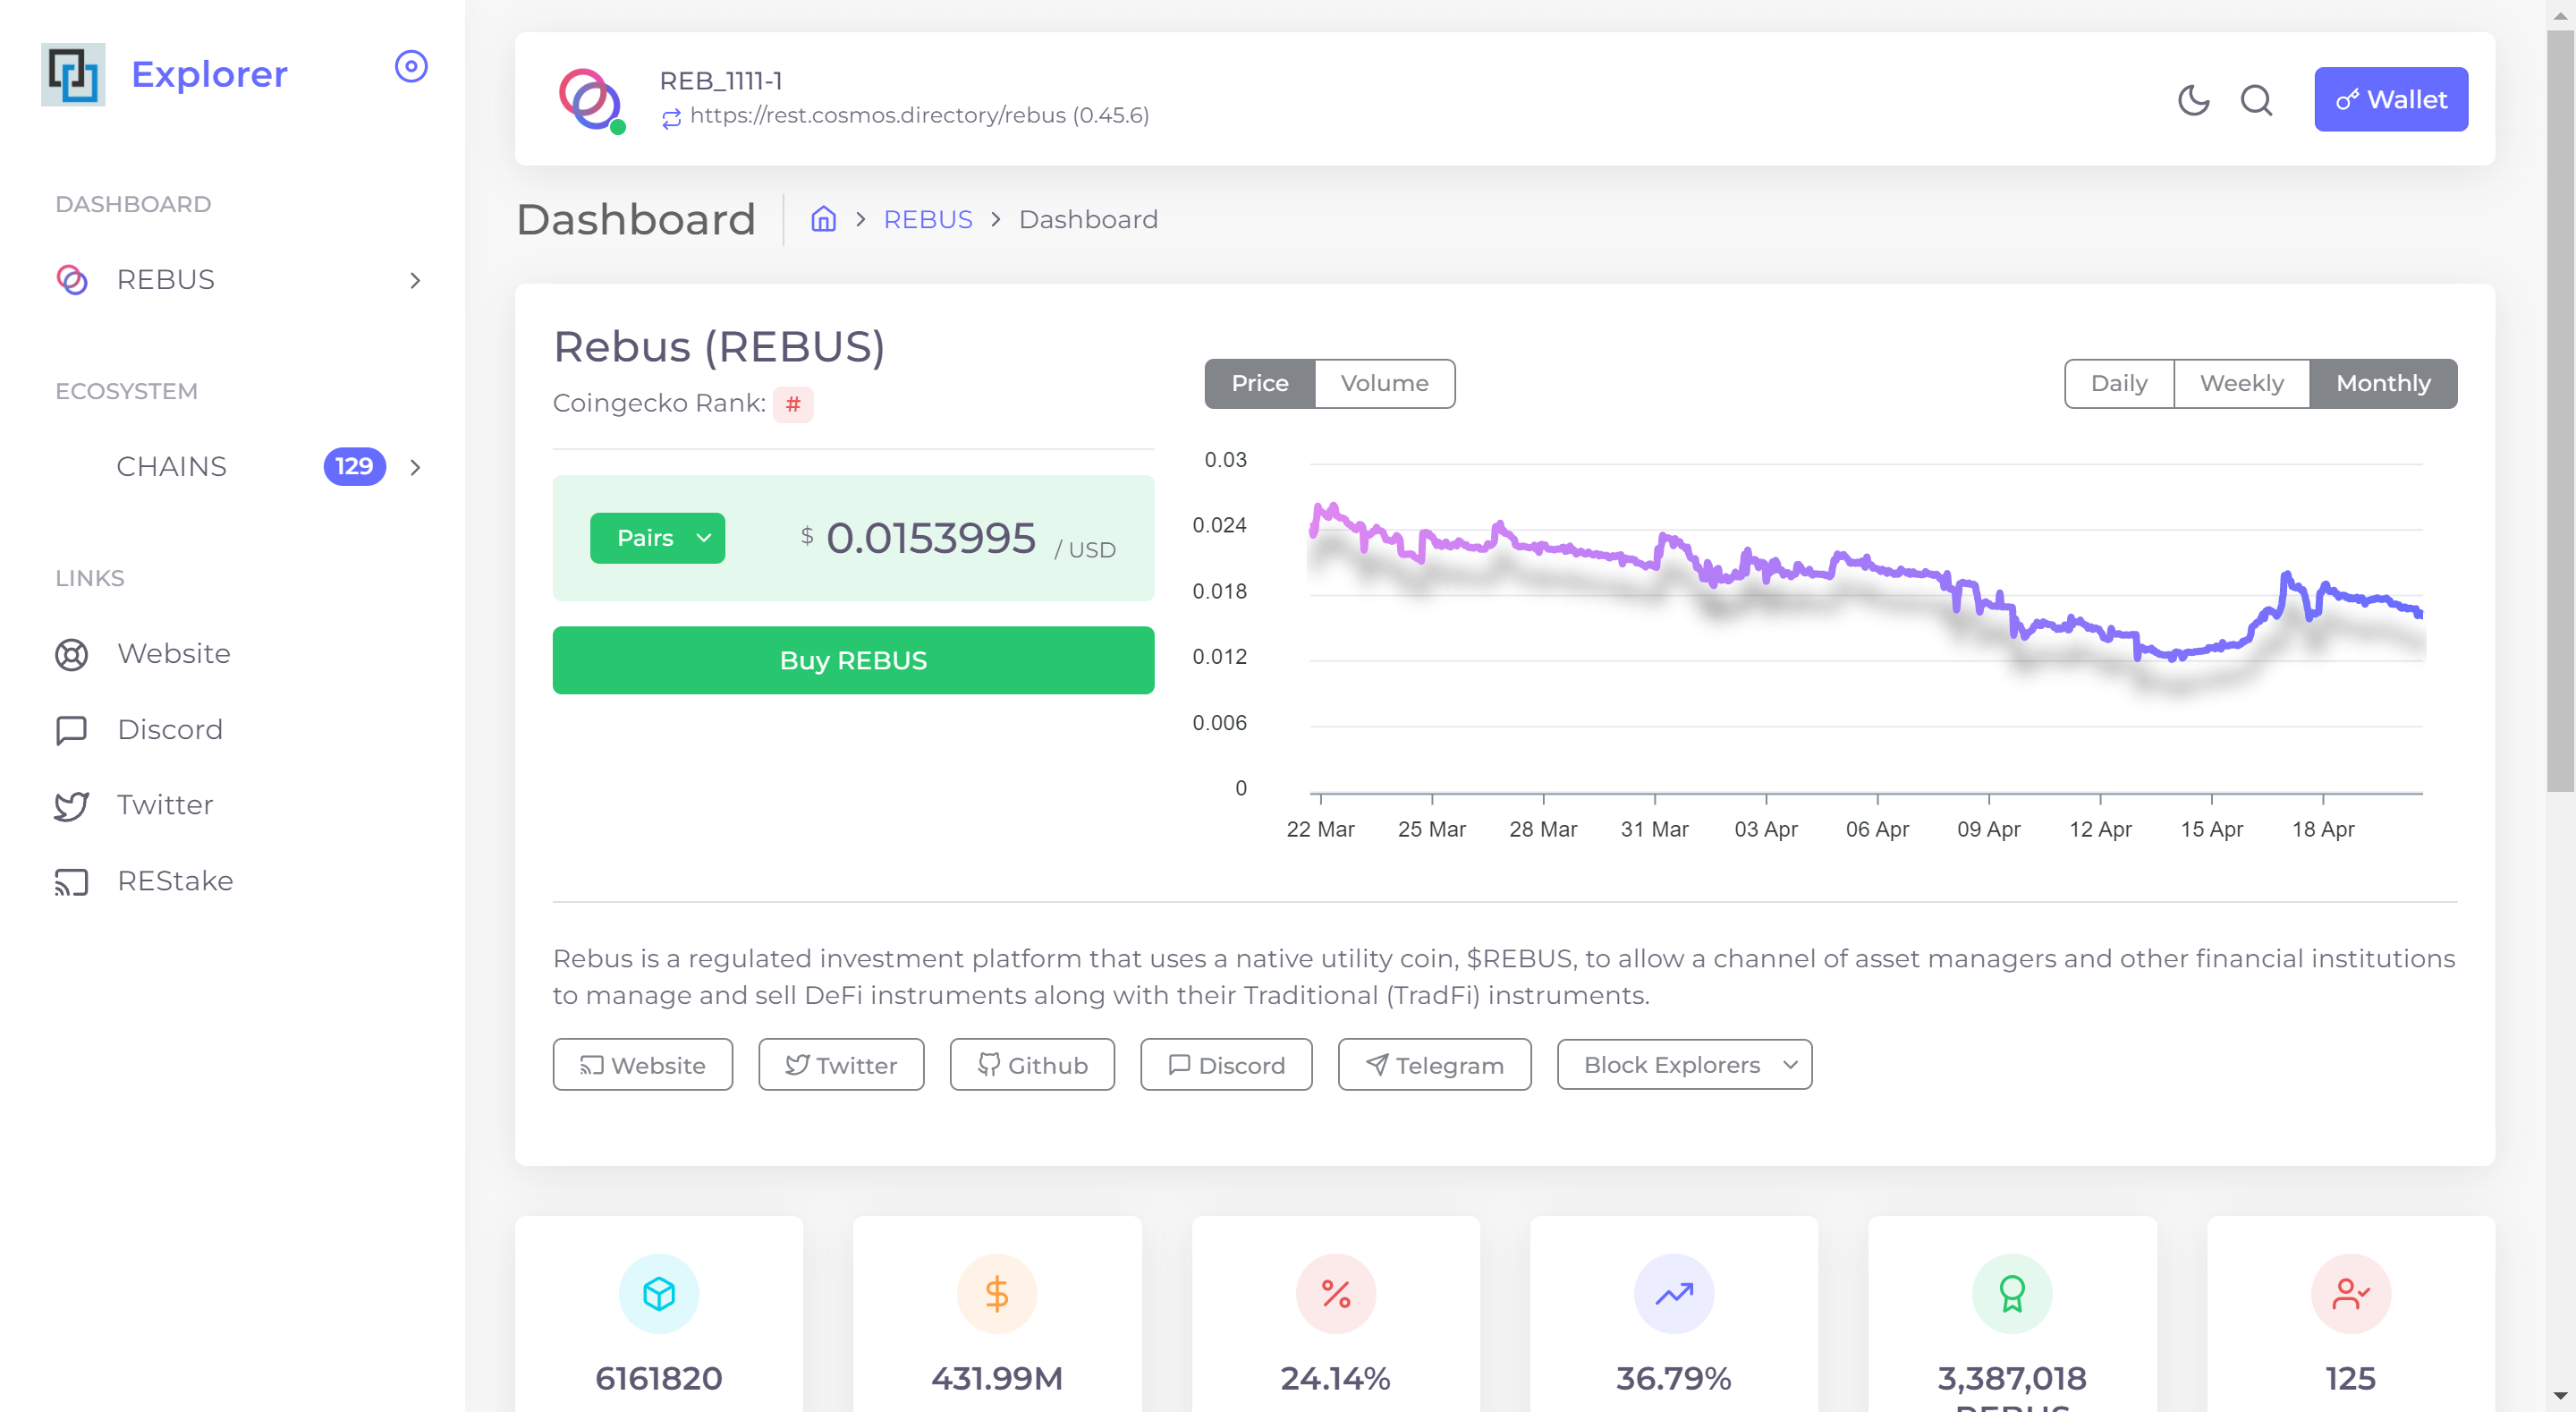2576x1412 pixels.
Task: Click the Buy REBUS button
Action: 853,660
